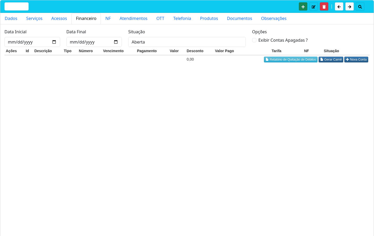
Task: Open the Atendimentos tab
Action: pyautogui.click(x=133, y=18)
